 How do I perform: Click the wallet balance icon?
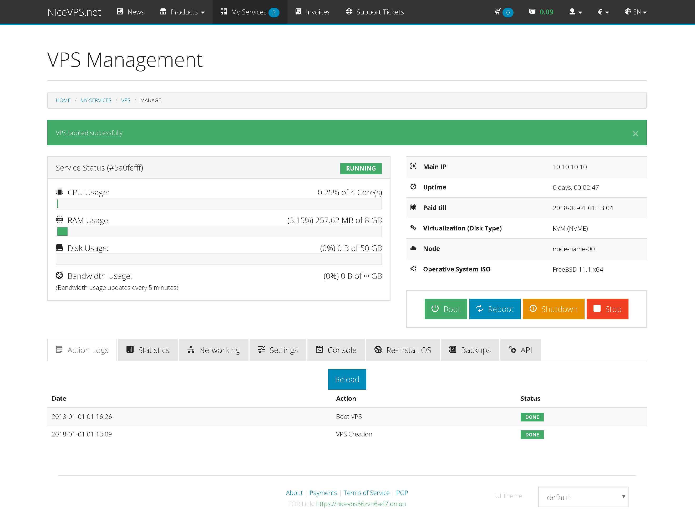coord(532,12)
